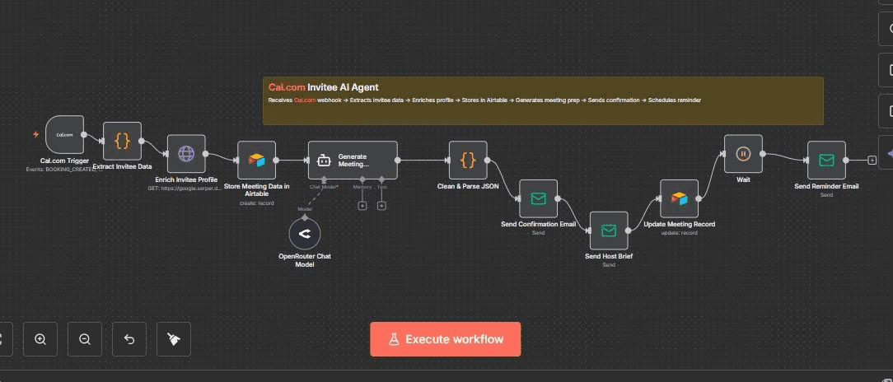Click the 'create: record' subtitle text
893x382 pixels.
coord(256,203)
